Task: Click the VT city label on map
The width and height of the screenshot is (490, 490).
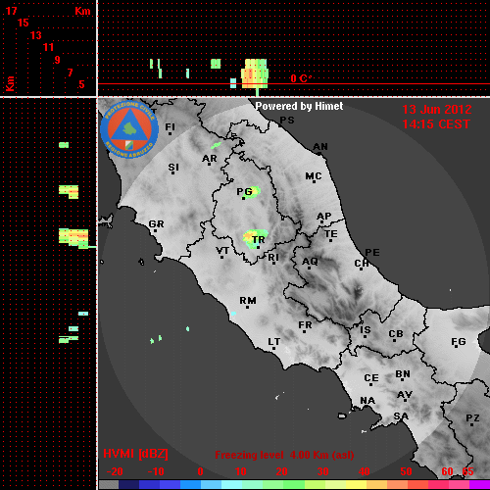Action: pyautogui.click(x=222, y=251)
